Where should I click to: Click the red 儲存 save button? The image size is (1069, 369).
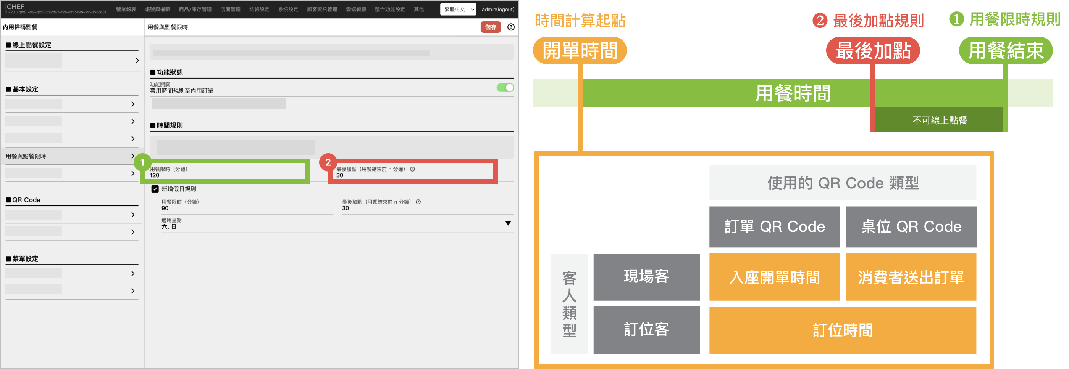[491, 27]
